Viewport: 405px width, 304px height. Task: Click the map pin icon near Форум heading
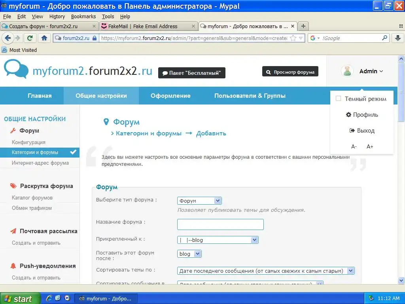coord(106,122)
